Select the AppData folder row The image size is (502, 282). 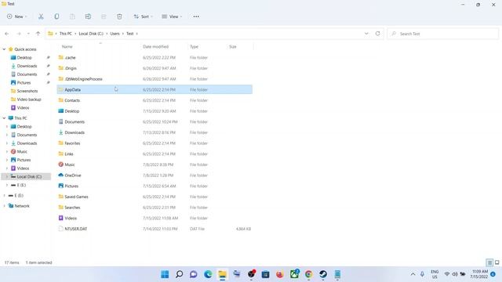tap(155, 89)
